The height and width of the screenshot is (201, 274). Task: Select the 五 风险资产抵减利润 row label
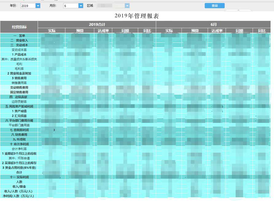tap(19, 106)
